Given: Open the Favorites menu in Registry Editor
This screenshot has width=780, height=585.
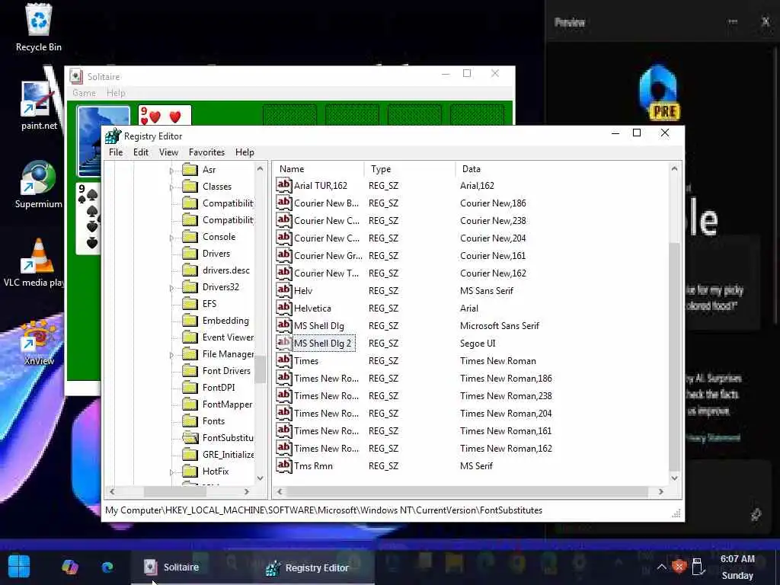Looking at the screenshot, I should pyautogui.click(x=206, y=152).
